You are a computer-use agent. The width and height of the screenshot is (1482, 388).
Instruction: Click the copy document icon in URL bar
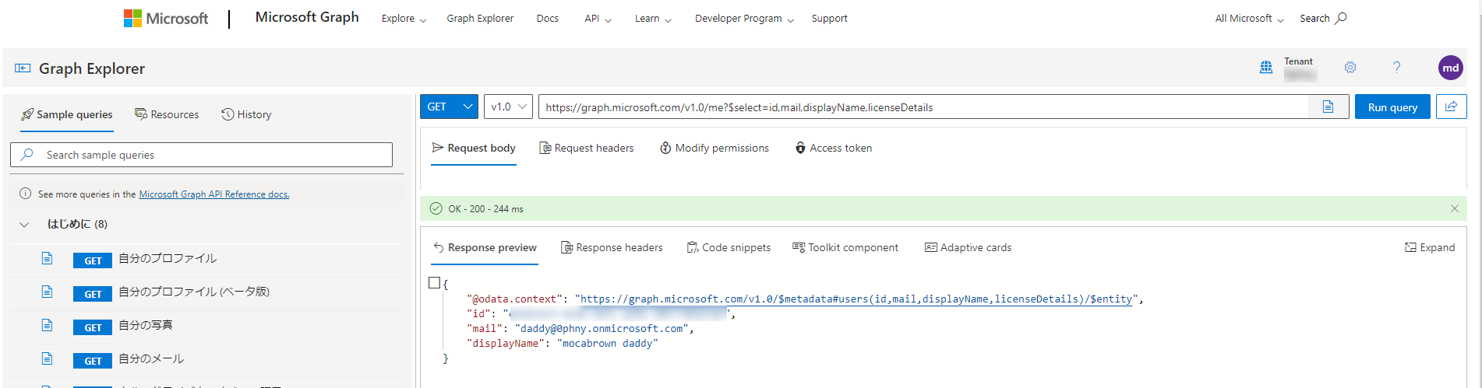[x=1329, y=107]
